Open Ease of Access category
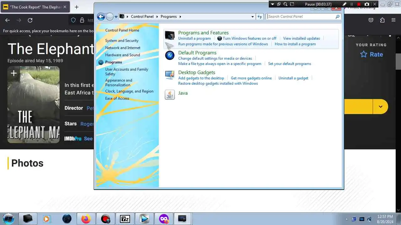Screen dimensions: 401x225 [117, 98]
